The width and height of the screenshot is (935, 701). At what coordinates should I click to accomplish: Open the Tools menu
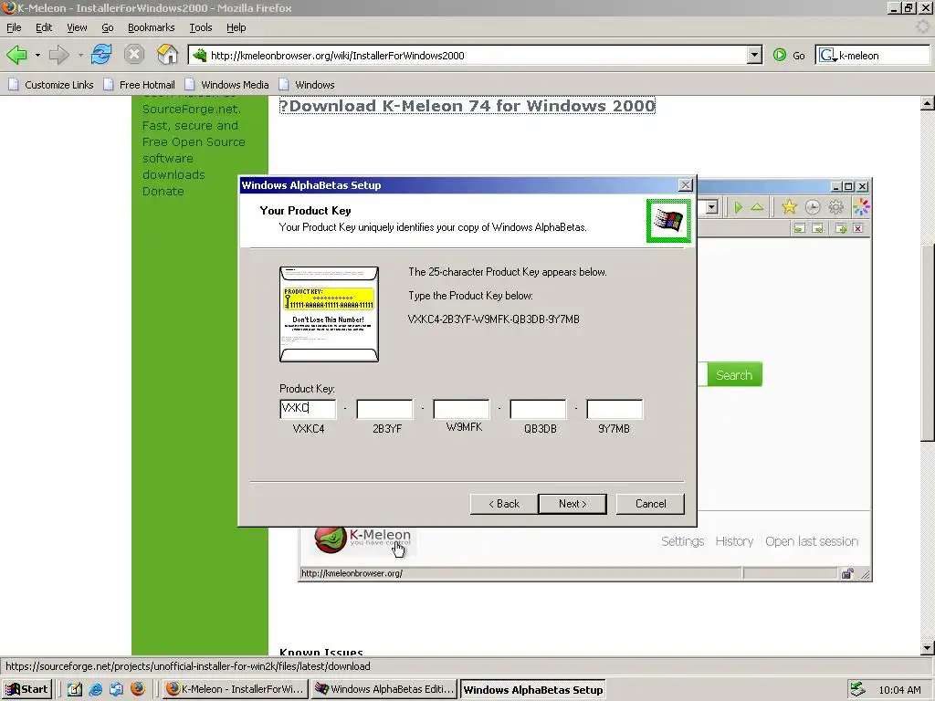200,27
